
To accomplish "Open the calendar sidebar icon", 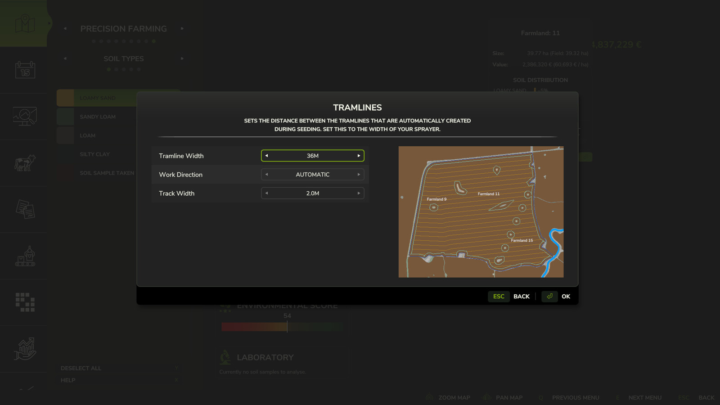I will click(25, 70).
